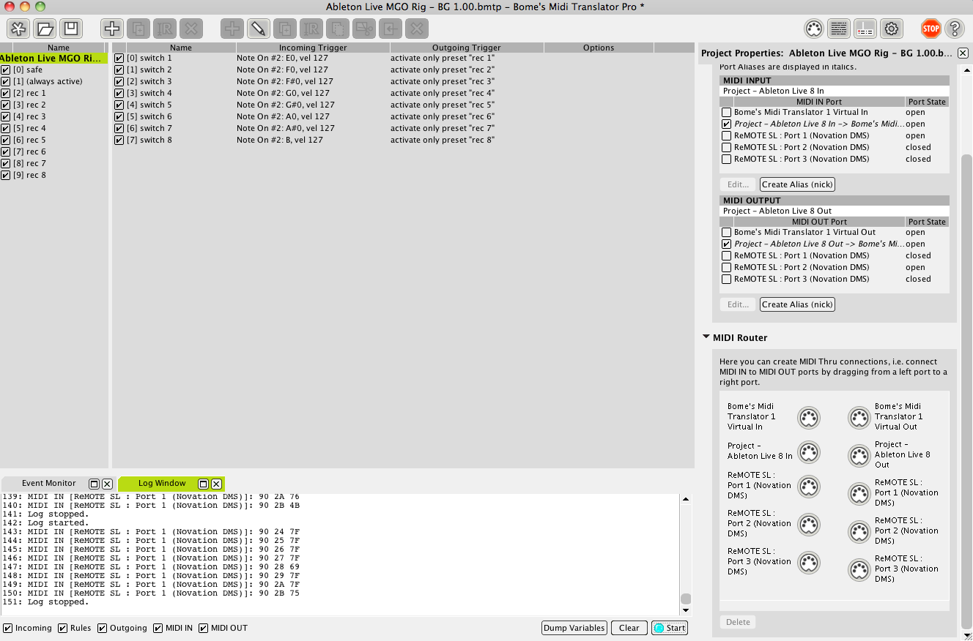Close the Log Window tab using its X icon
Image resolution: width=973 pixels, height=641 pixels.
(216, 484)
